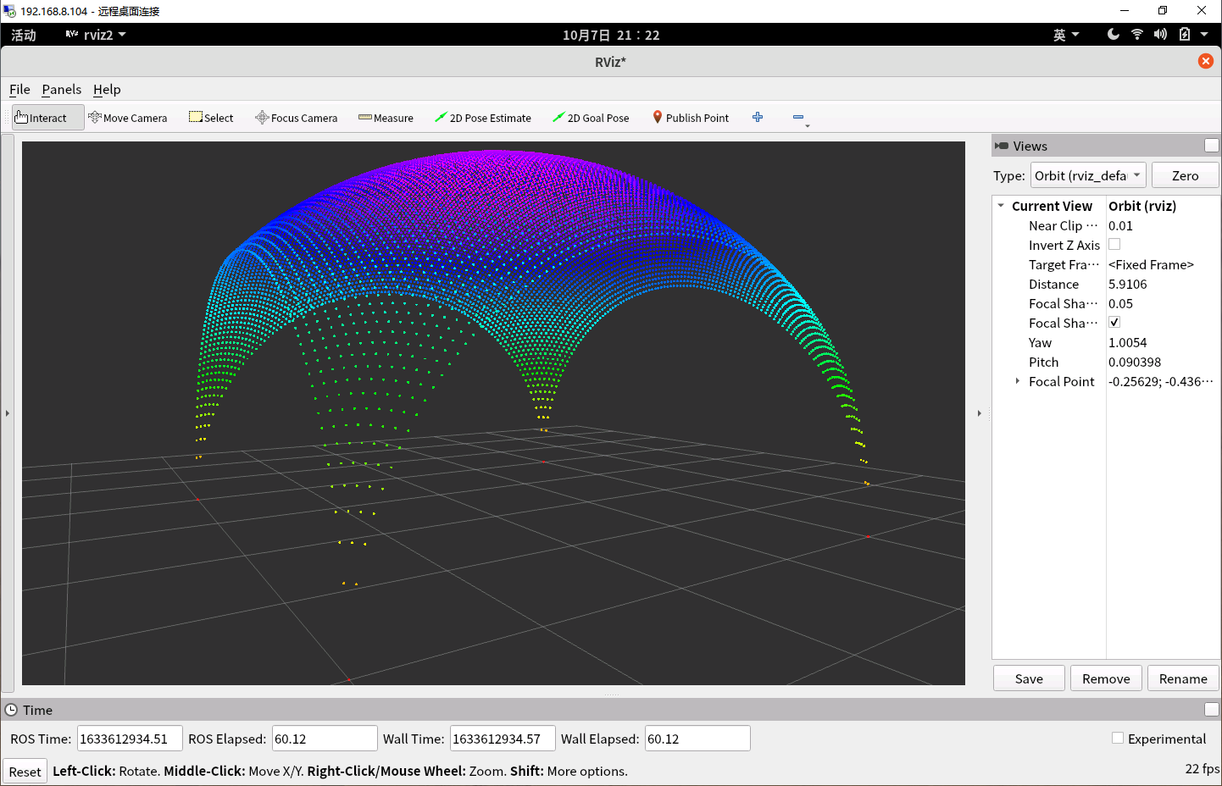This screenshot has height=786, width=1222.
Task: Toggle the Invert Z Axis checkbox
Action: tap(1114, 245)
